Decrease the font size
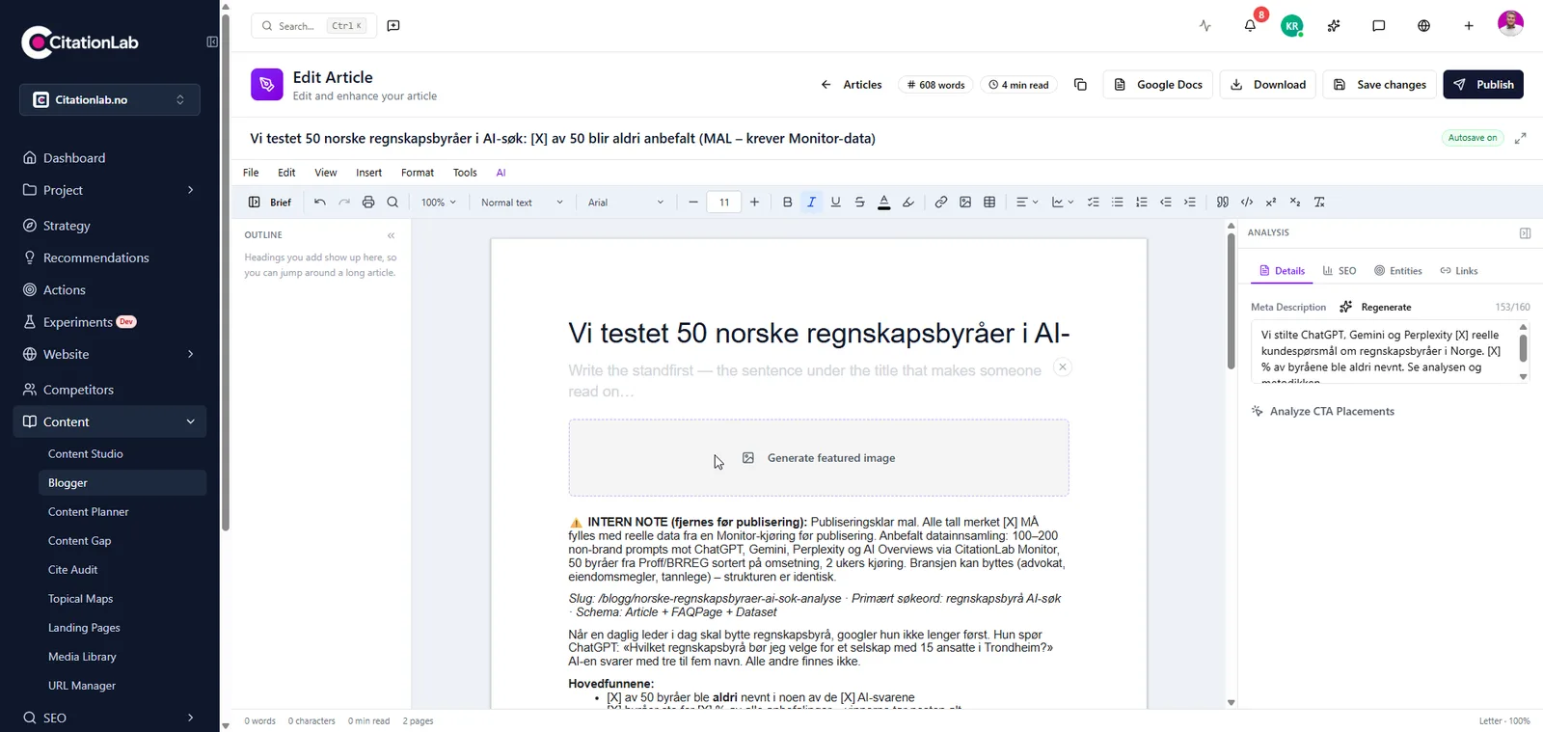This screenshot has height=732, width=1543. click(693, 203)
